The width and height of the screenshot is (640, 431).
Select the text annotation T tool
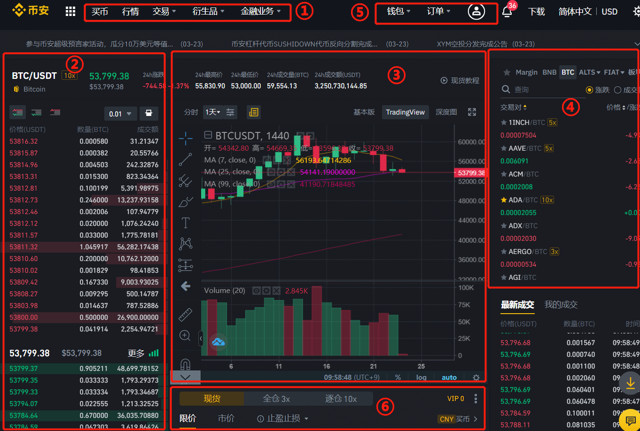(x=186, y=223)
